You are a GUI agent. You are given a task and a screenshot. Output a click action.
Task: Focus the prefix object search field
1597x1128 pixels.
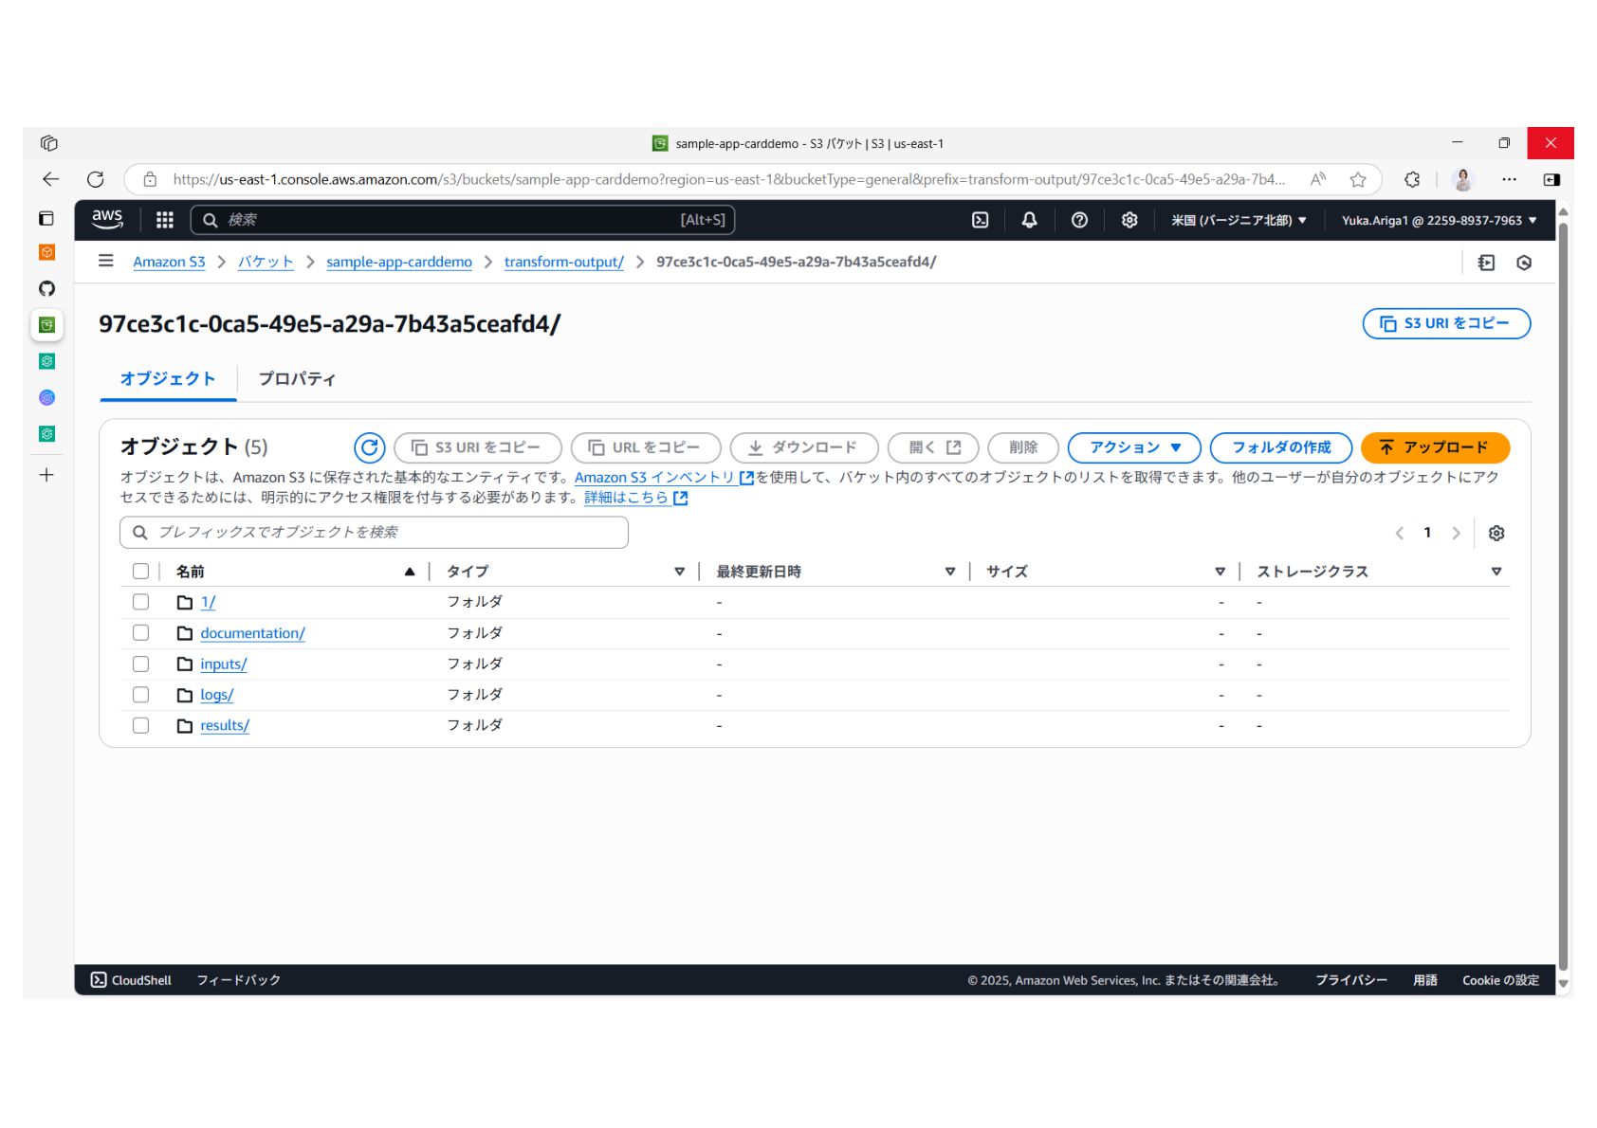point(374,533)
